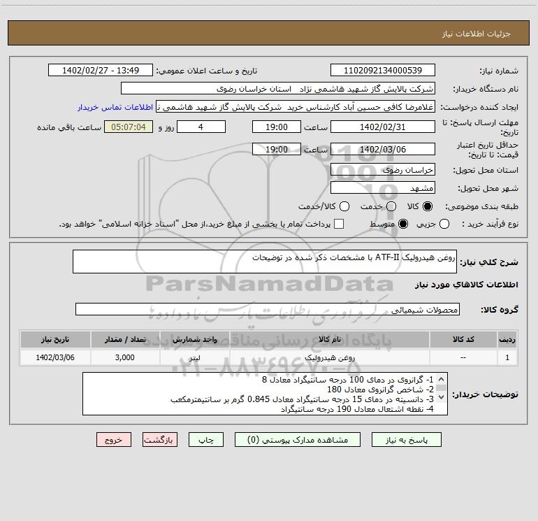Click the ردیف column header

pos(507,339)
